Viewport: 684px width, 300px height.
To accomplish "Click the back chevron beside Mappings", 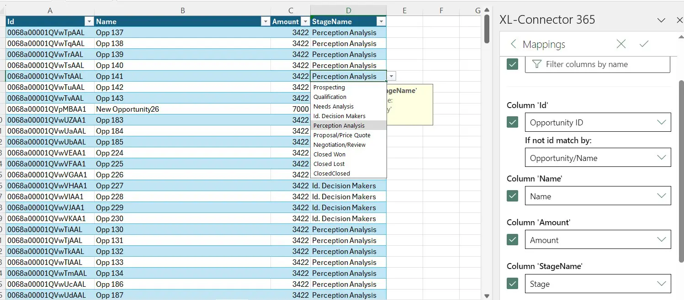I will click(513, 44).
